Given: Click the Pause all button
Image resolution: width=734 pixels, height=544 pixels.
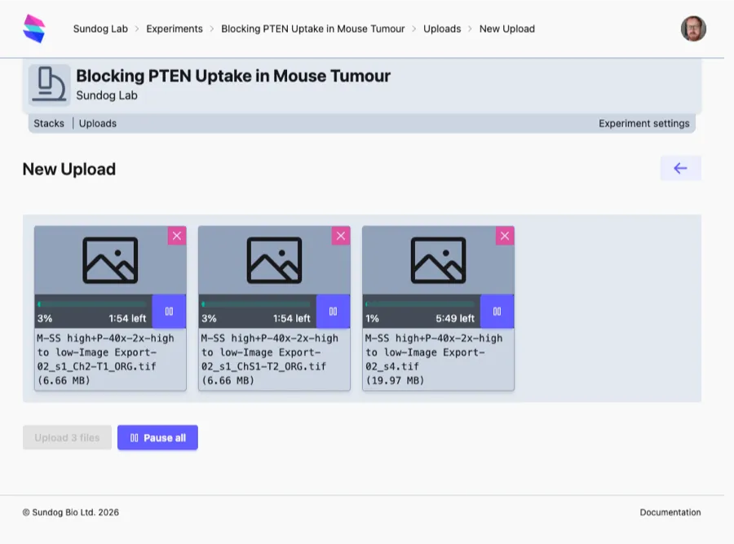Looking at the screenshot, I should pos(157,437).
